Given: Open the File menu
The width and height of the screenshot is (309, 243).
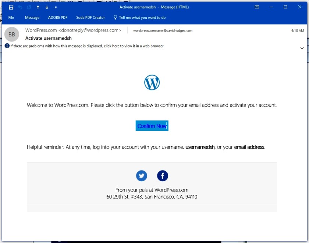Looking at the screenshot, I should (11, 17).
